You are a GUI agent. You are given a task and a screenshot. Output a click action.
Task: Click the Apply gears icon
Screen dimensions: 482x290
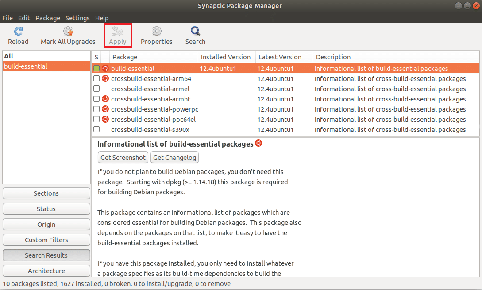tap(118, 31)
